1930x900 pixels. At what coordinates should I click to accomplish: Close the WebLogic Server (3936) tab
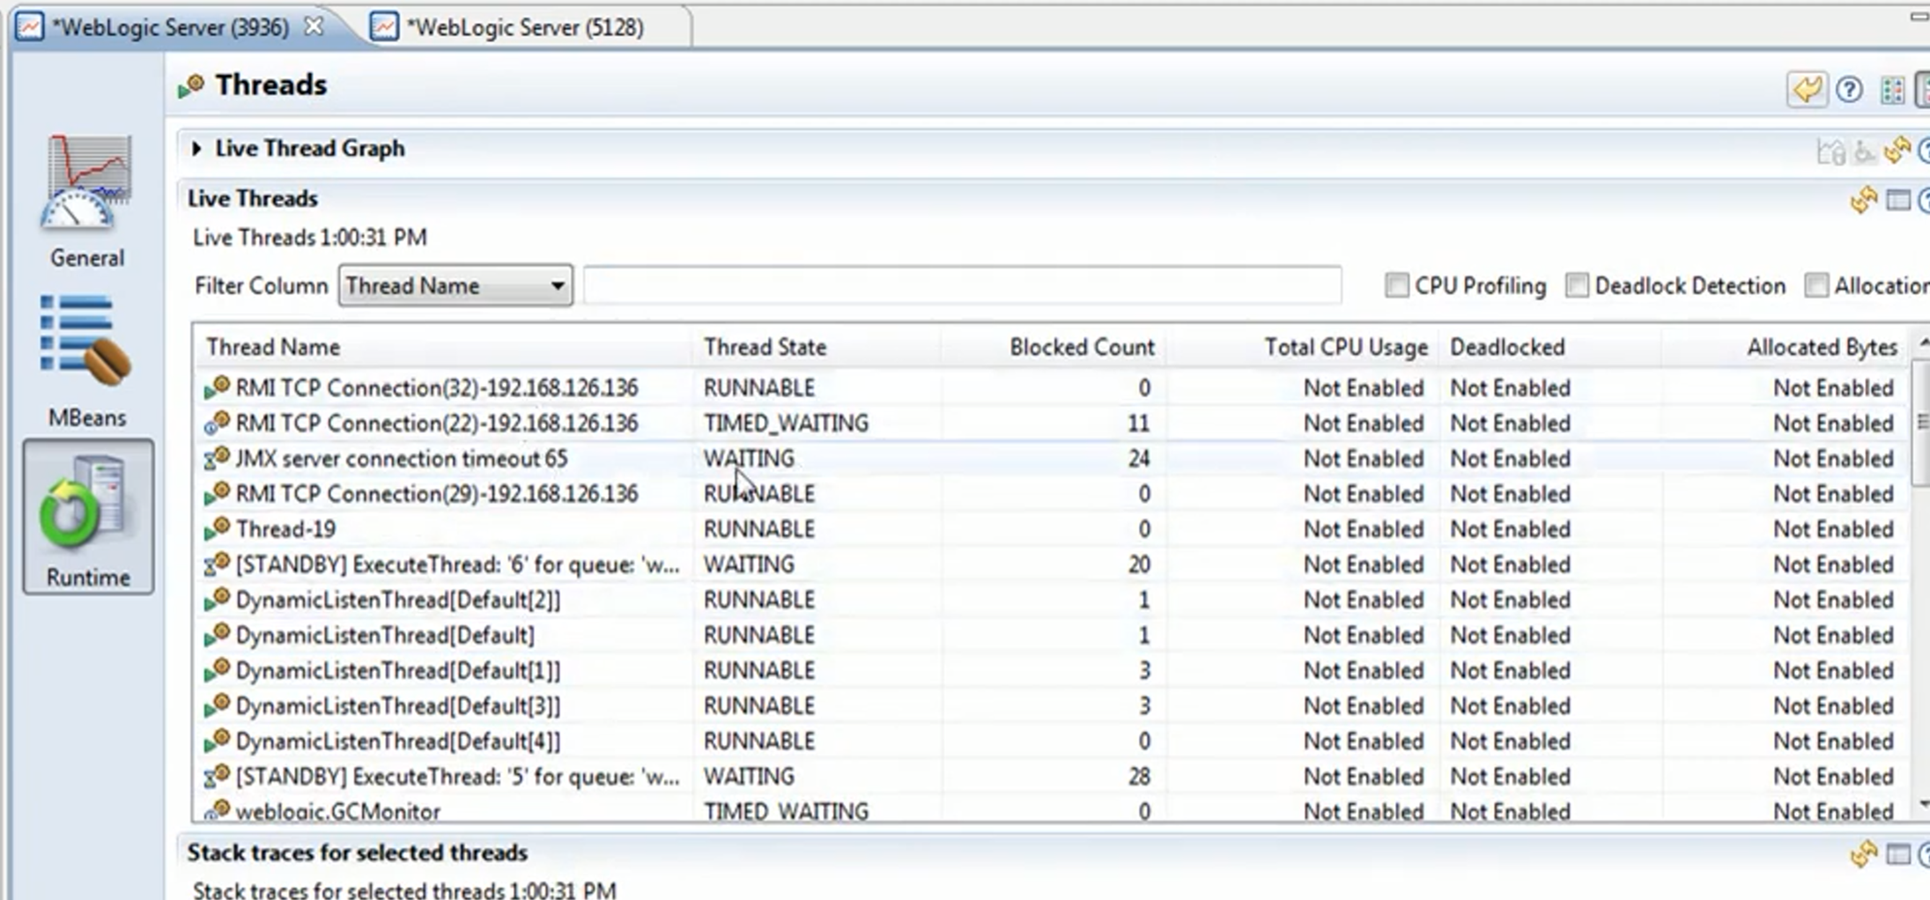pos(314,26)
